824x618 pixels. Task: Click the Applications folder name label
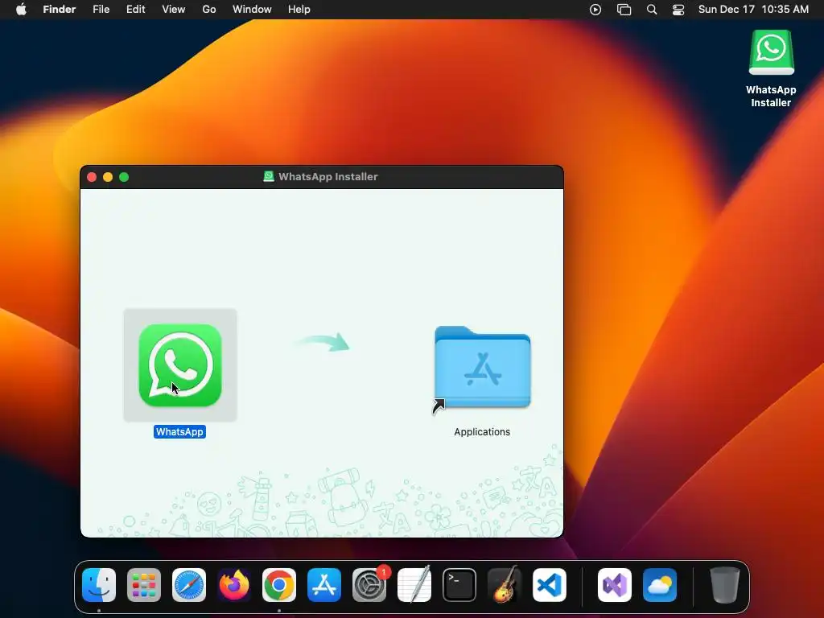coord(482,432)
